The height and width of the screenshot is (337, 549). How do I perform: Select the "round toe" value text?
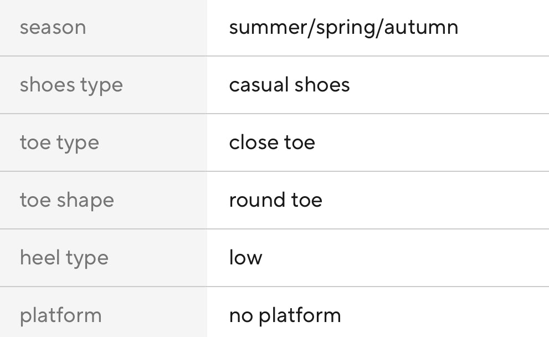(275, 200)
